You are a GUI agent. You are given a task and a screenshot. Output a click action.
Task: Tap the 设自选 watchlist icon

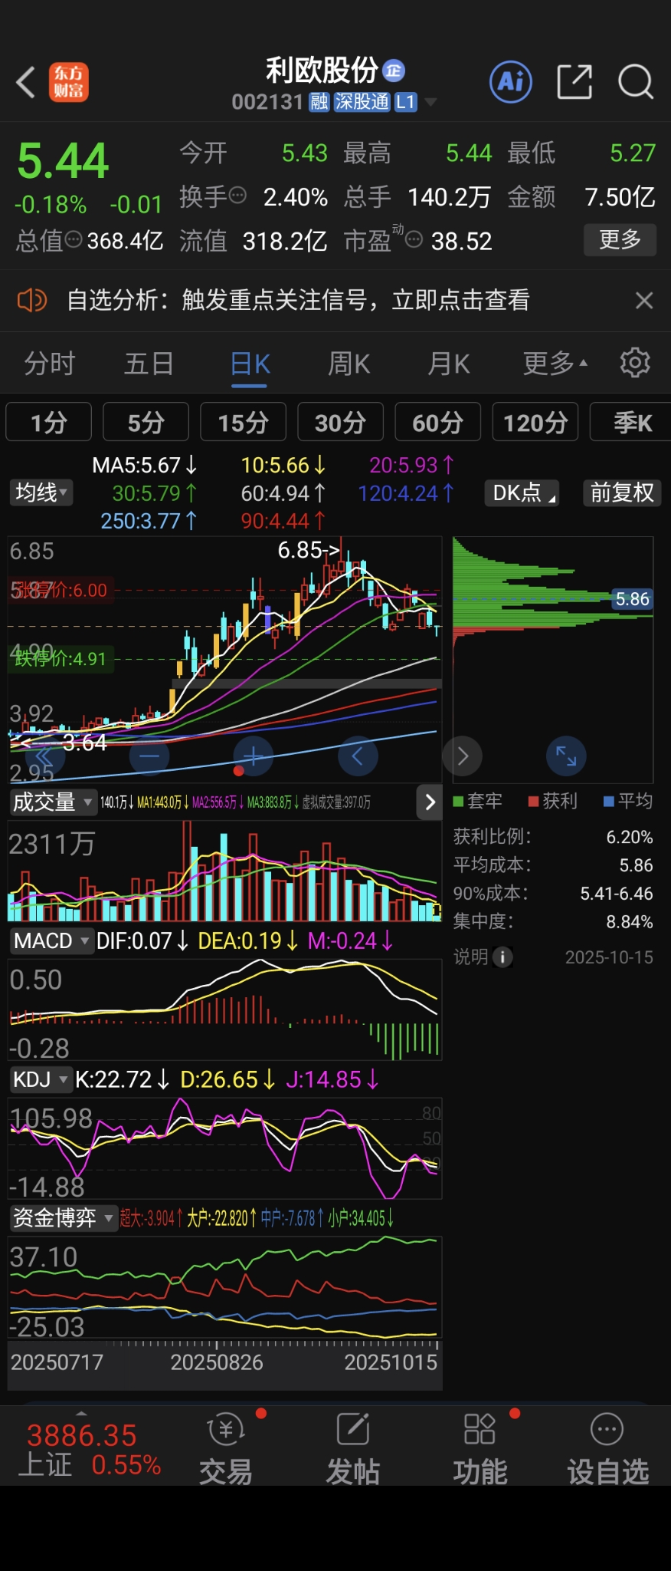coord(607,1429)
